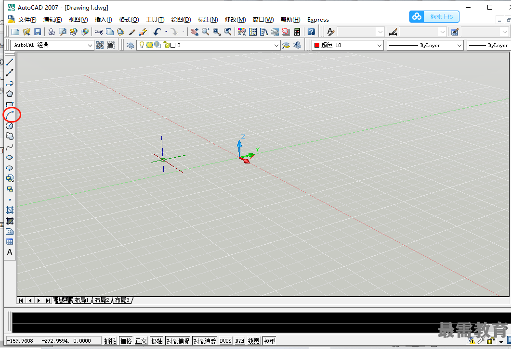Toggle 极轴 polar tracking
The height and width of the screenshot is (349, 511).
coord(157,341)
